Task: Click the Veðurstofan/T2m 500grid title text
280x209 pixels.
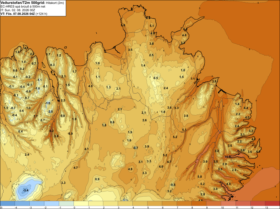Action: (23, 3)
